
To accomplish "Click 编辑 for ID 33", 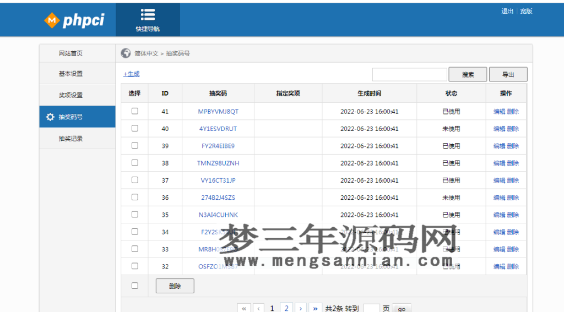I will (499, 249).
